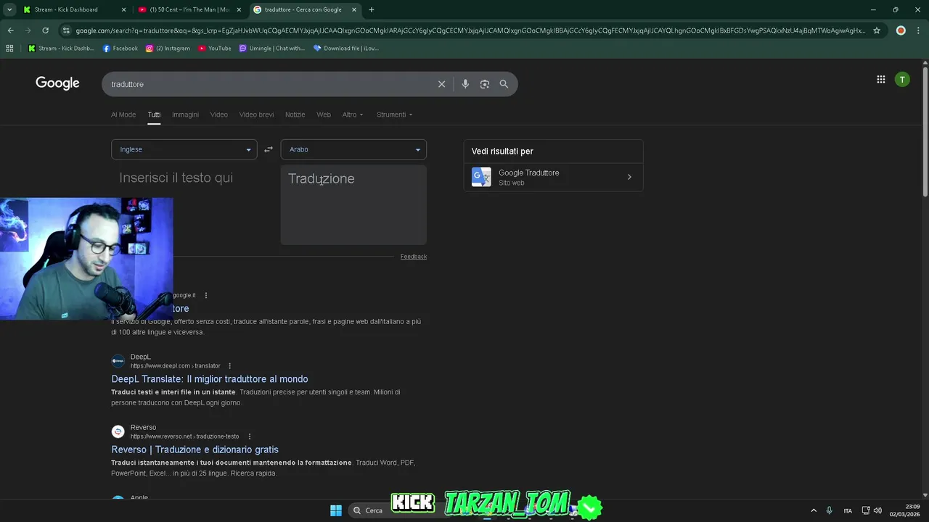The width and height of the screenshot is (929, 522).
Task: Open the Chrome profile icon in toolbar
Action: click(901, 30)
